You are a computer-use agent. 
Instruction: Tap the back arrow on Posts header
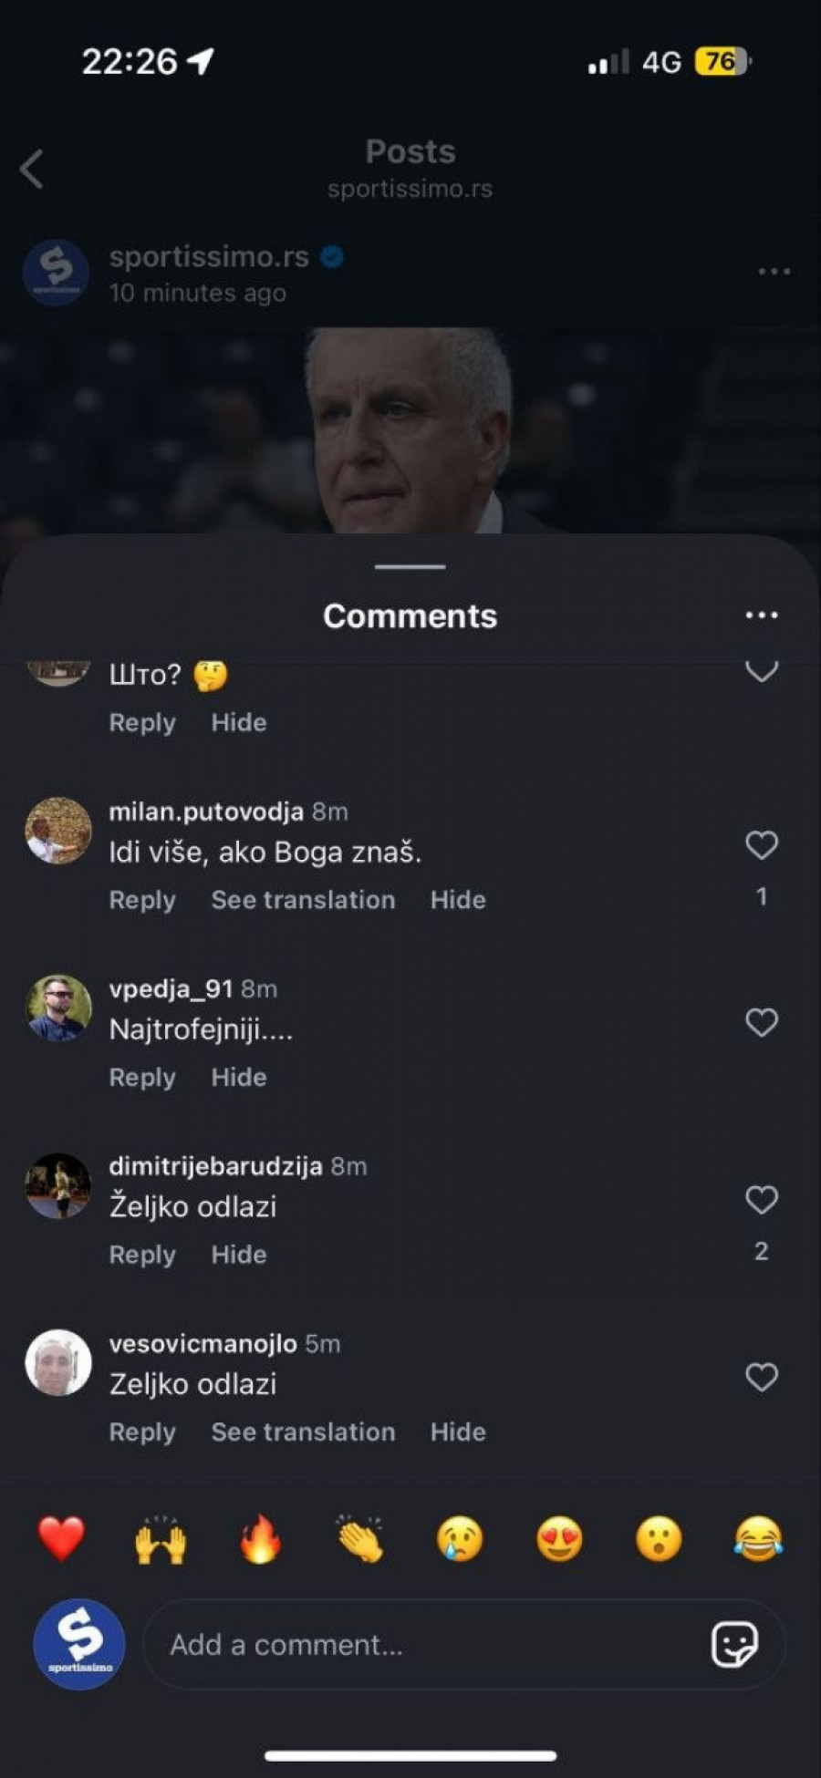click(32, 170)
